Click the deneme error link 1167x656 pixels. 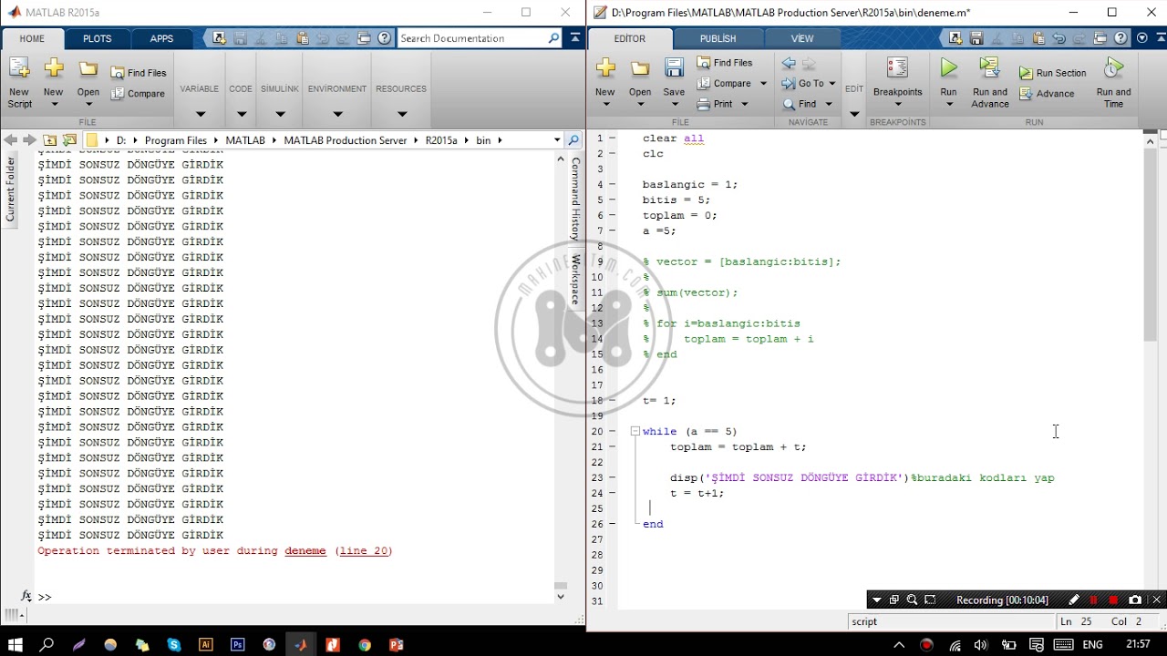(x=305, y=550)
